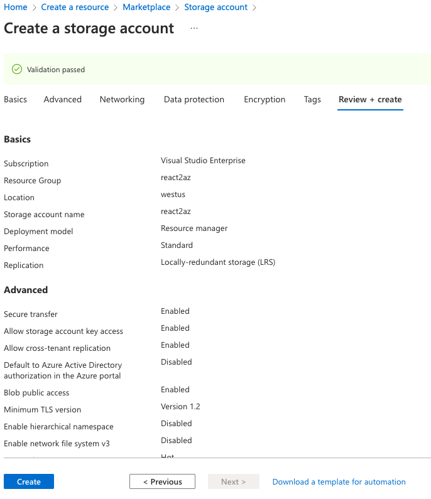
Task: Click Enabled value for storage account key access
Action: click(175, 328)
